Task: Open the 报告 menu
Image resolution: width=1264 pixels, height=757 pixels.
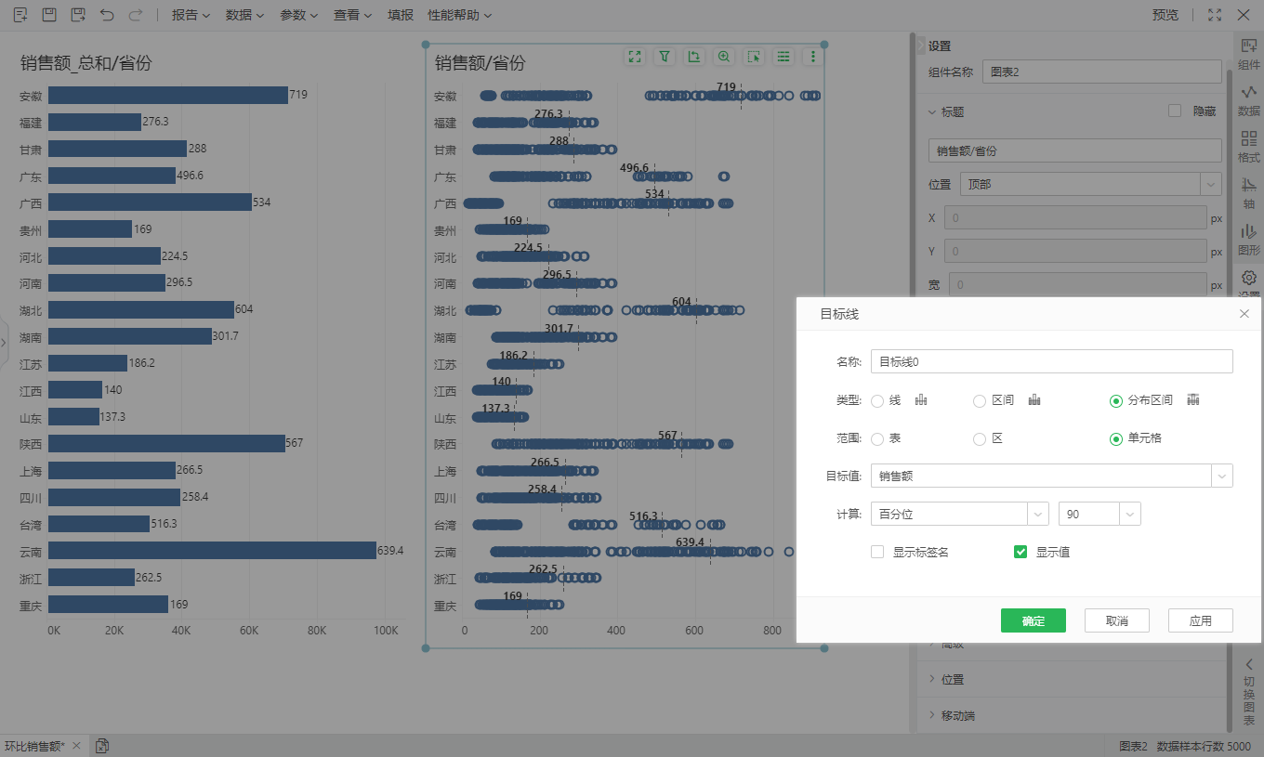Action: [191, 15]
